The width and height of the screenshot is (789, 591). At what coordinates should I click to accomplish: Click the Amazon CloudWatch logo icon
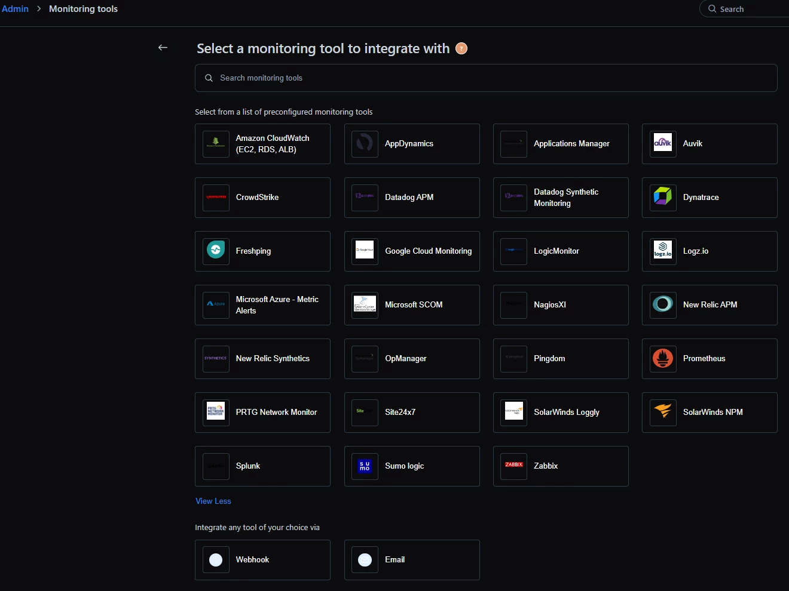pyautogui.click(x=216, y=144)
